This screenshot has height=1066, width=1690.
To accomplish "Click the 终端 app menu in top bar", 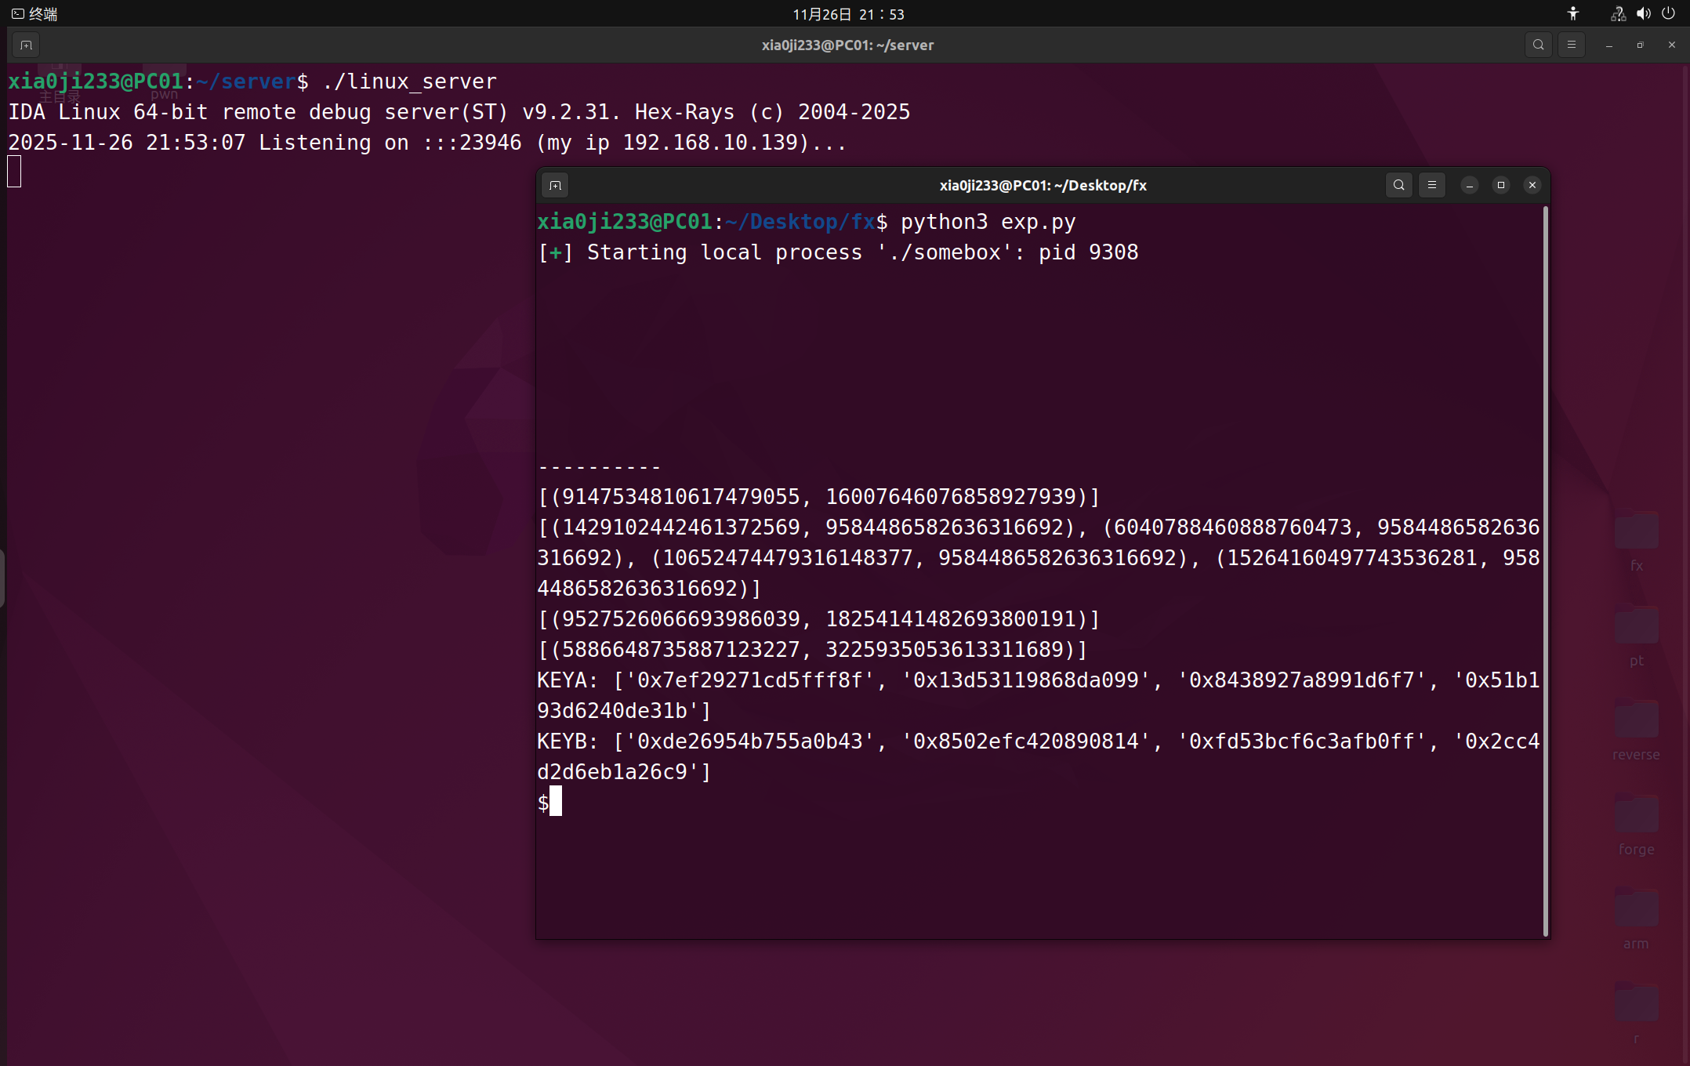I will [35, 14].
